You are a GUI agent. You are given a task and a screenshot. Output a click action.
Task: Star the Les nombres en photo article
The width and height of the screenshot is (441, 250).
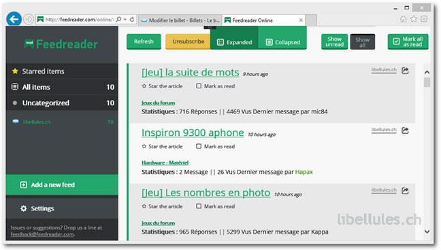162,207
